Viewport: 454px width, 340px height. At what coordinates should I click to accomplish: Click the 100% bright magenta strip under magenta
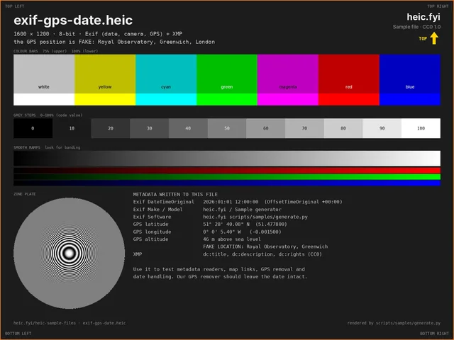coord(288,99)
